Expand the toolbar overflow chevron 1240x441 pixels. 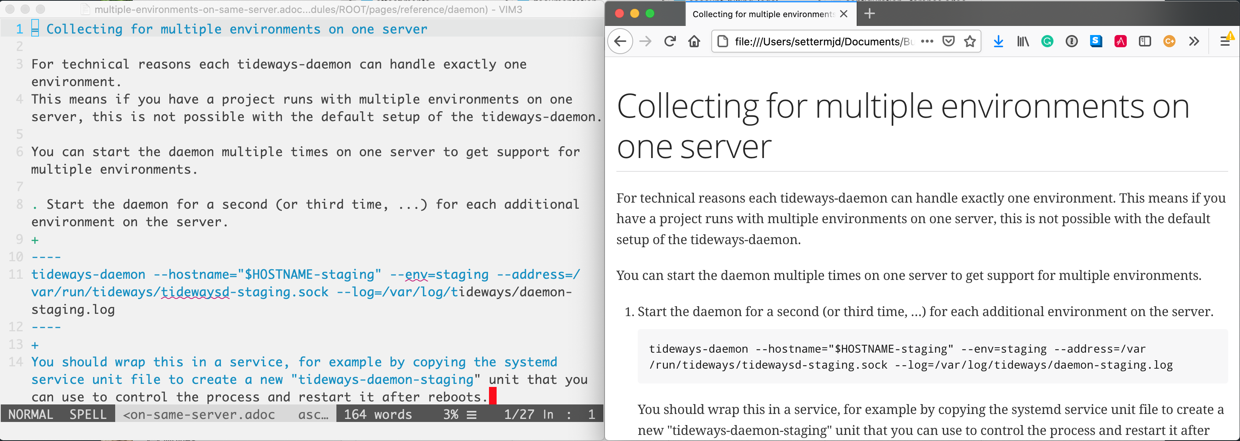click(1194, 41)
